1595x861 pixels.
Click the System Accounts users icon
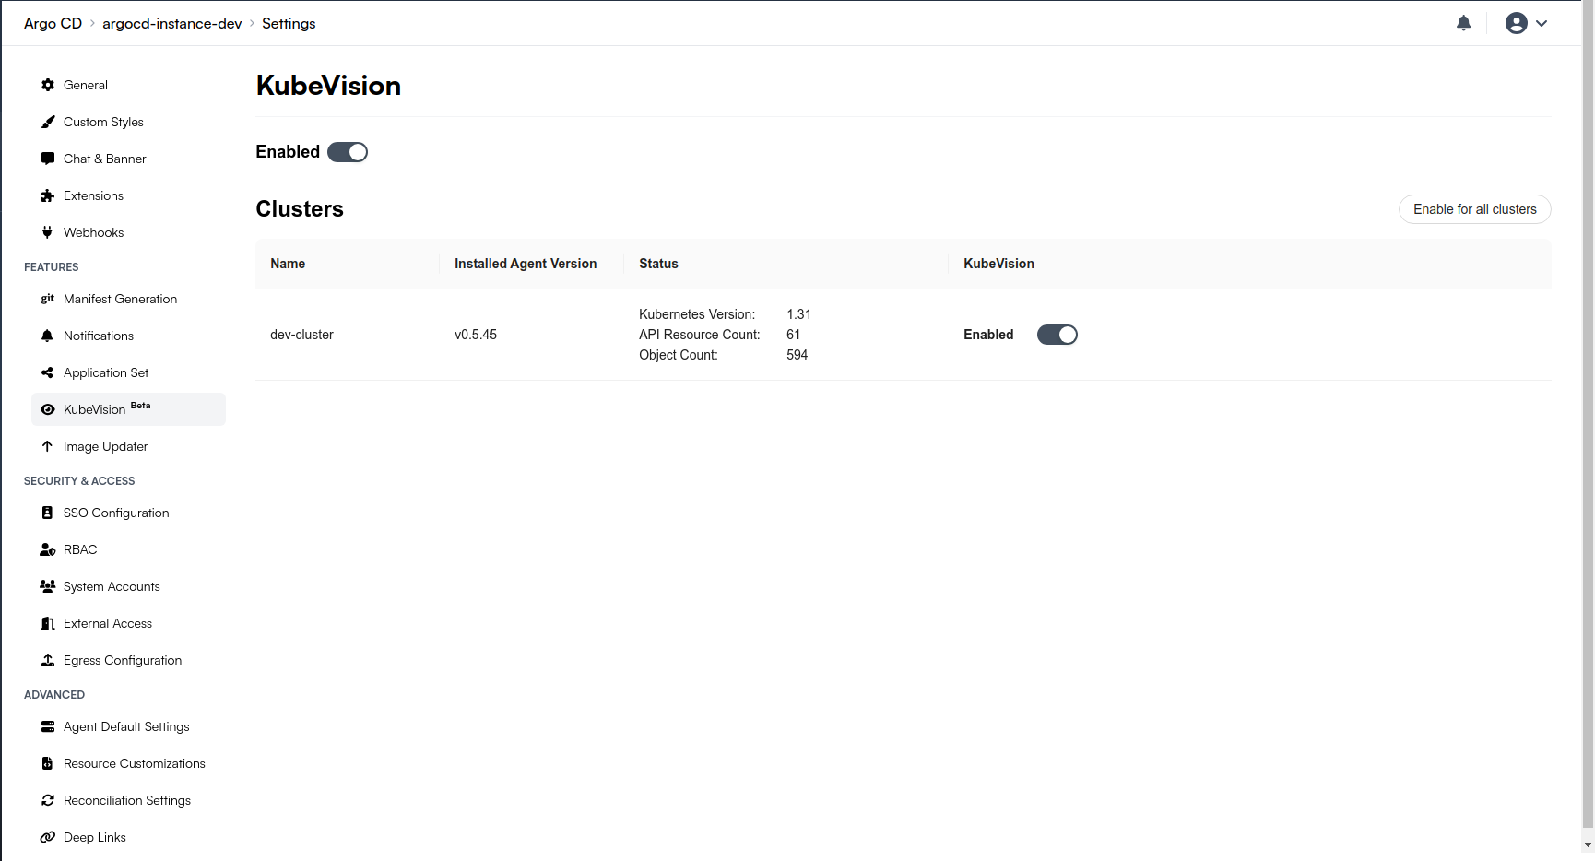(x=48, y=586)
